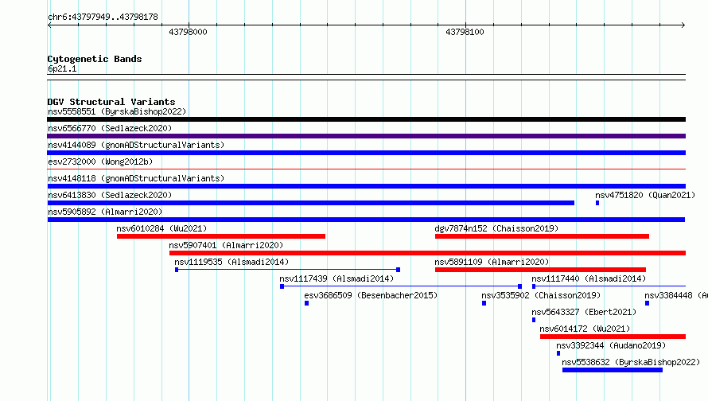Open the nsv6010284 (Wu2021) label
The image size is (708, 401).
[161, 228]
